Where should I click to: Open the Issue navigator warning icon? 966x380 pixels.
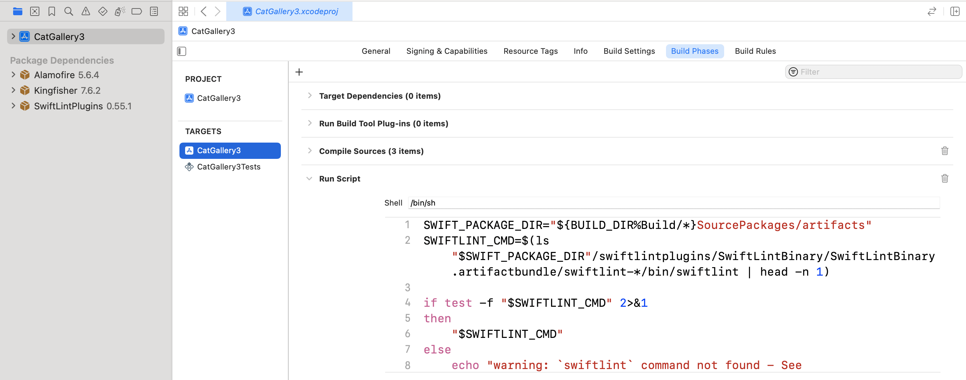click(x=86, y=12)
